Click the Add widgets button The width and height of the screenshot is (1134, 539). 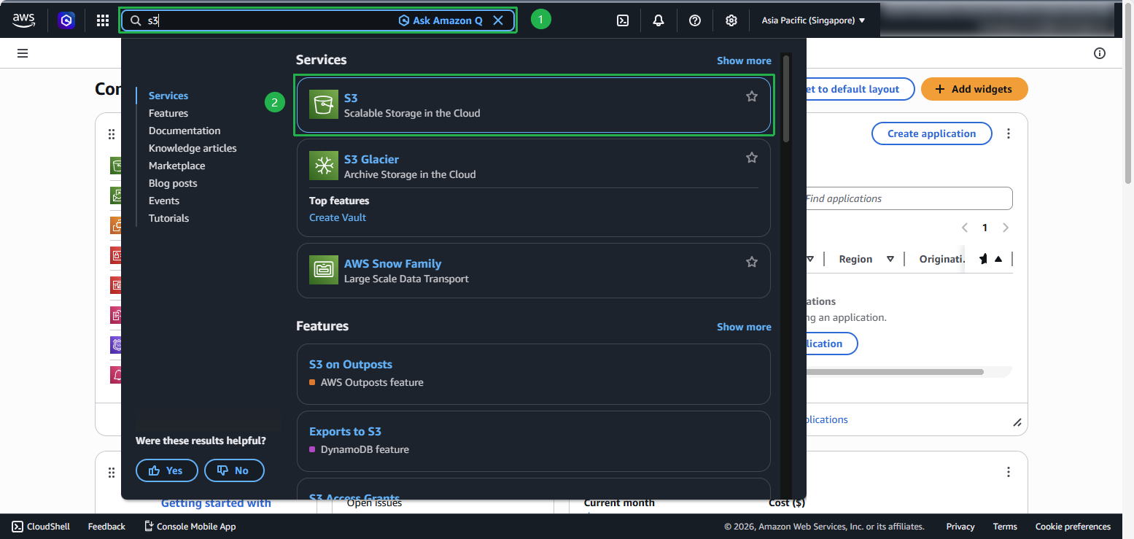pos(974,89)
